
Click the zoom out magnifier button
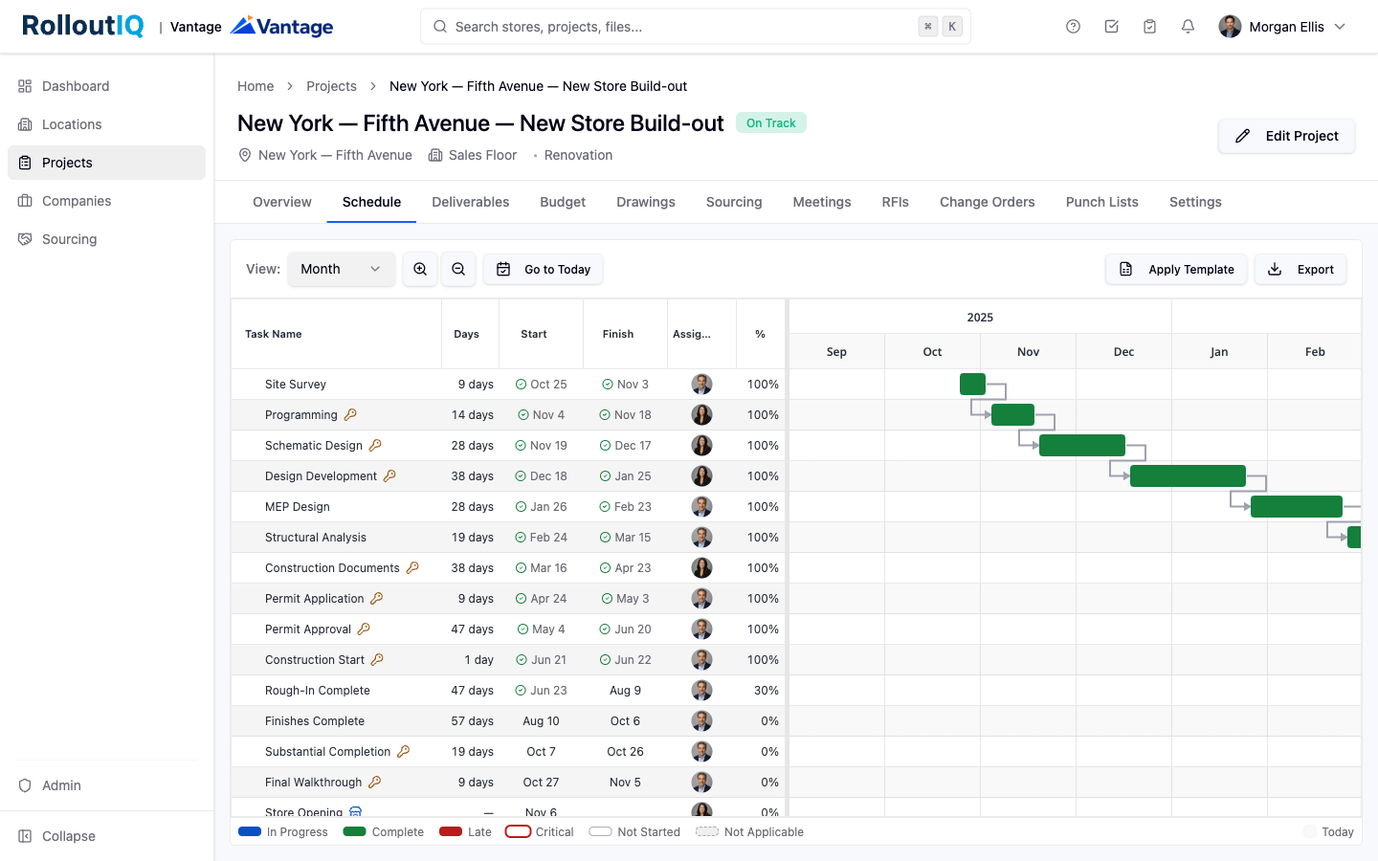[x=458, y=269]
